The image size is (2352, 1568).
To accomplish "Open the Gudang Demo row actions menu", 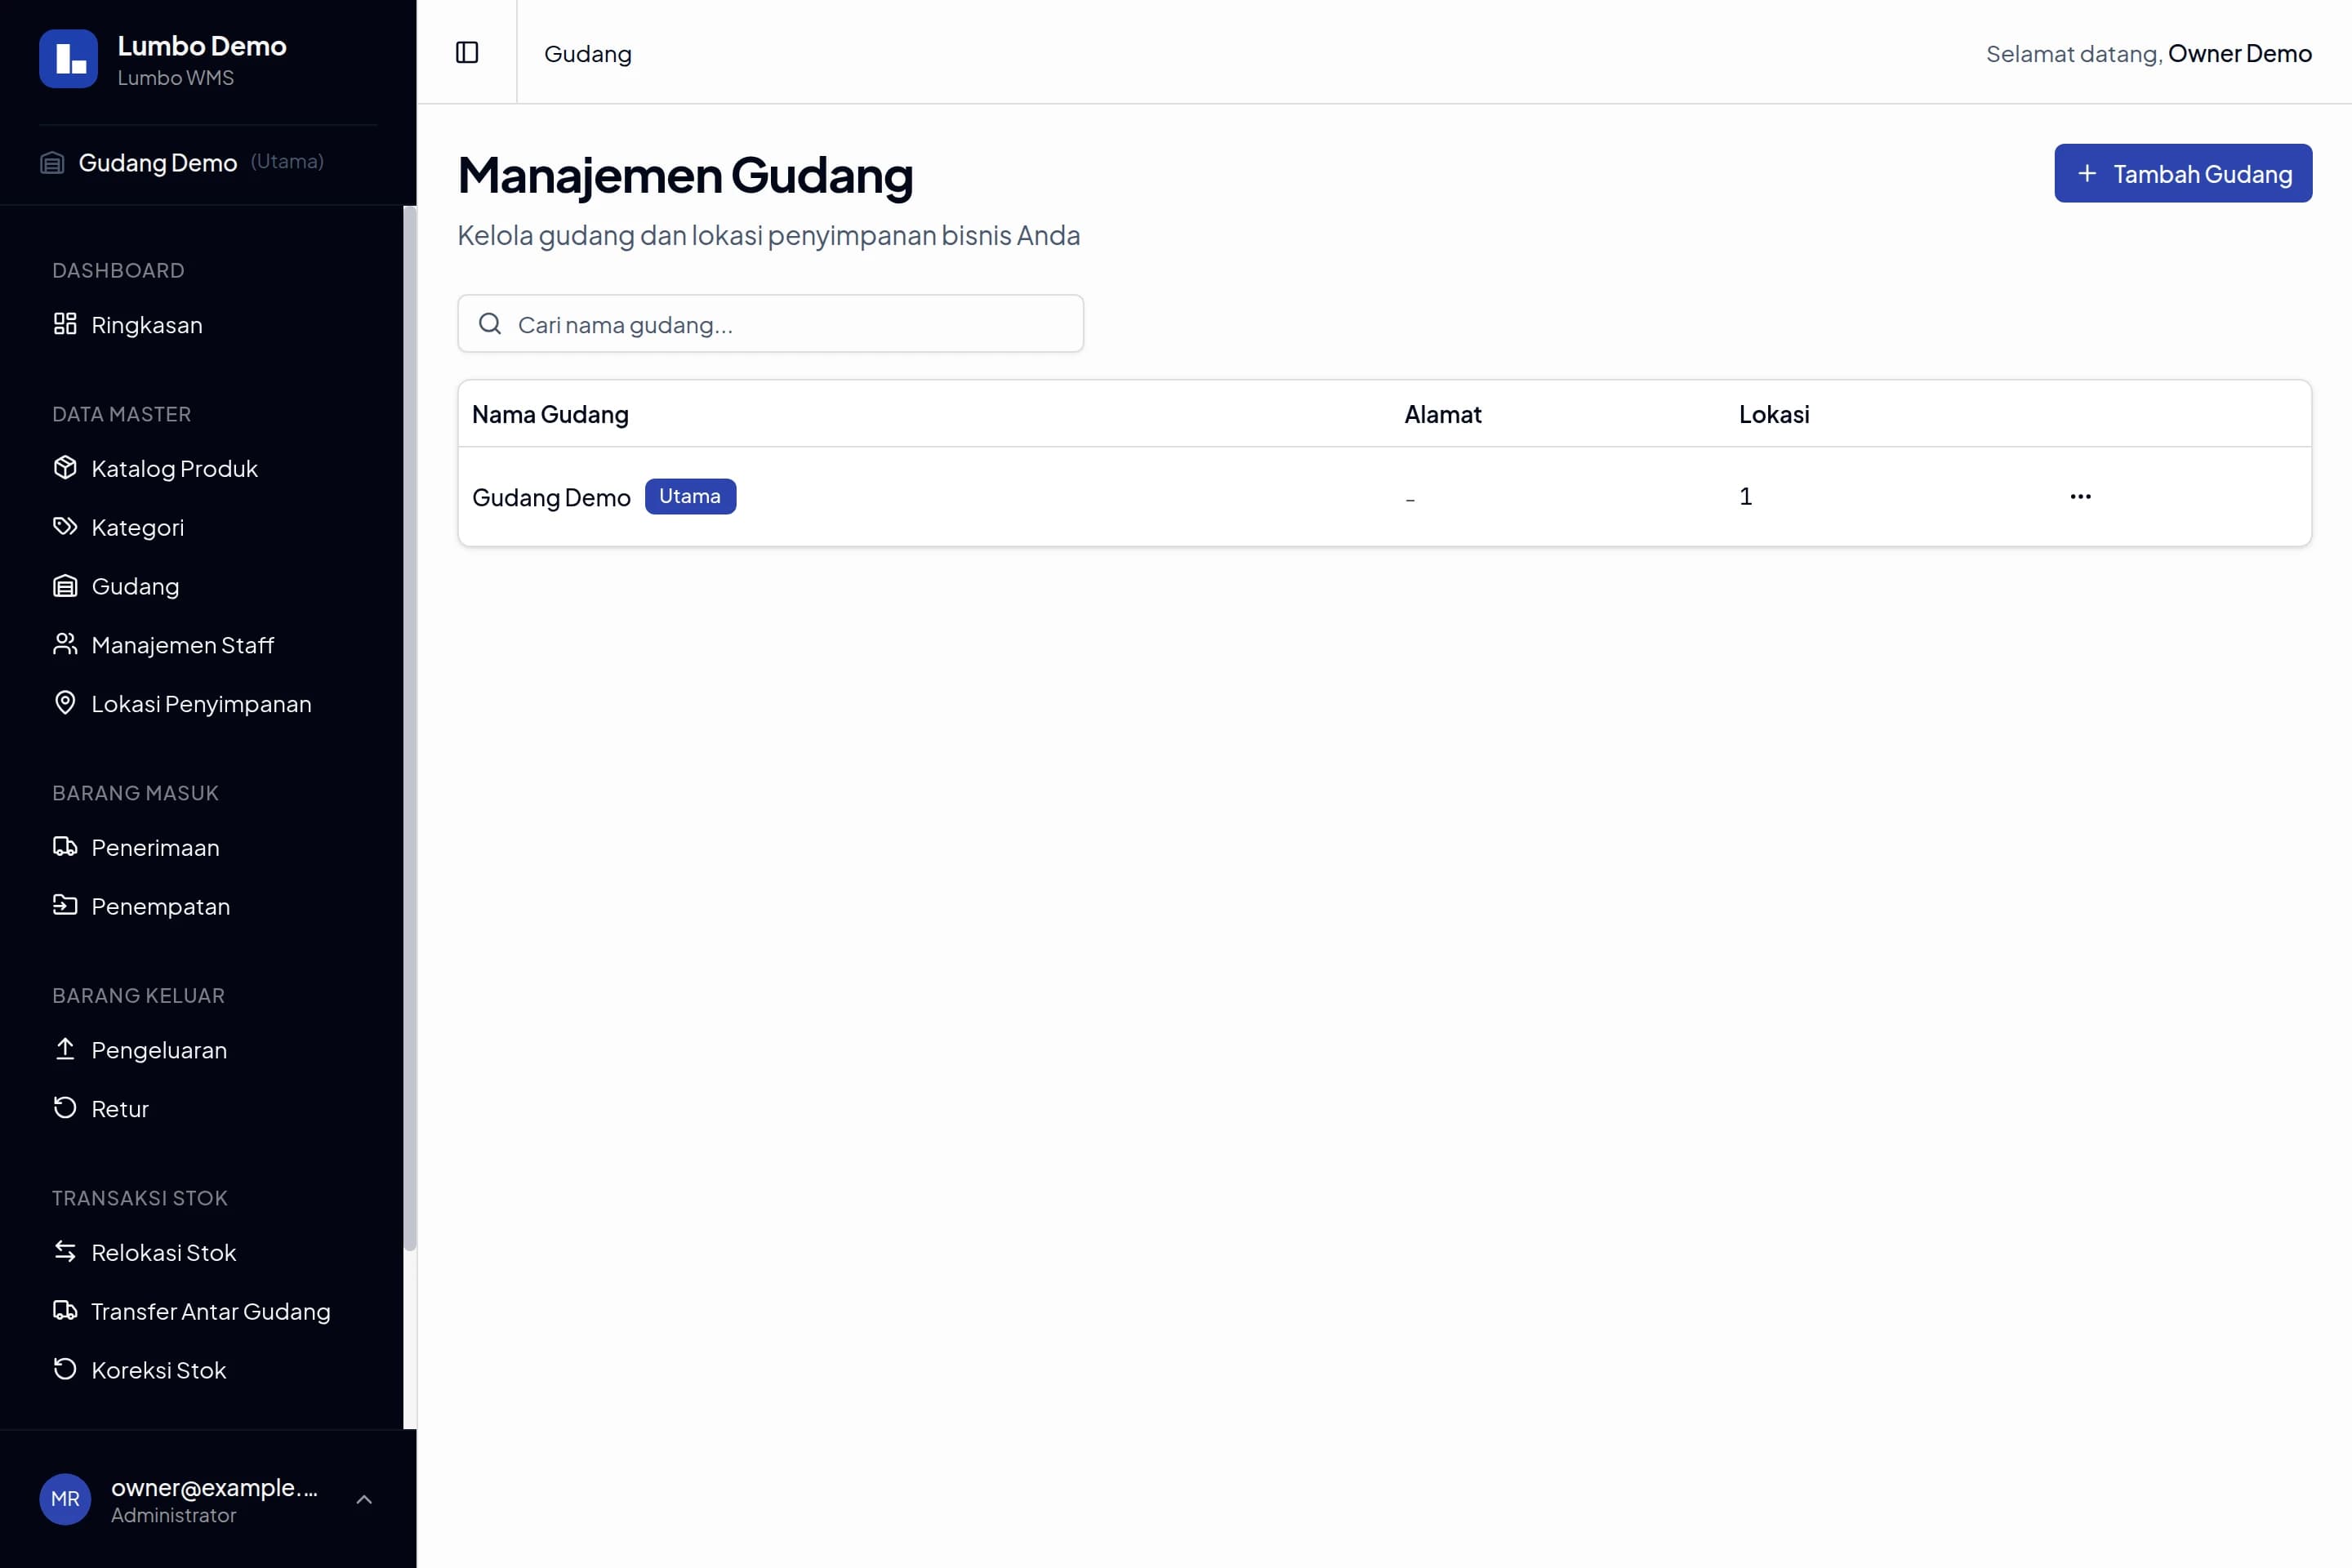I will (2081, 496).
